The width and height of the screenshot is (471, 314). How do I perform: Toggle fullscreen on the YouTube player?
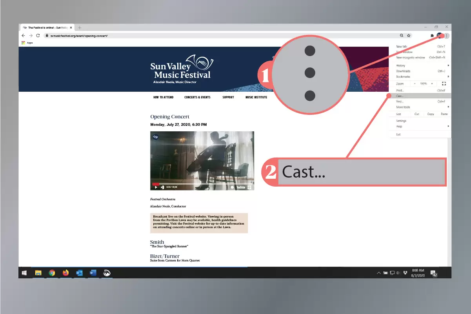[249, 187]
